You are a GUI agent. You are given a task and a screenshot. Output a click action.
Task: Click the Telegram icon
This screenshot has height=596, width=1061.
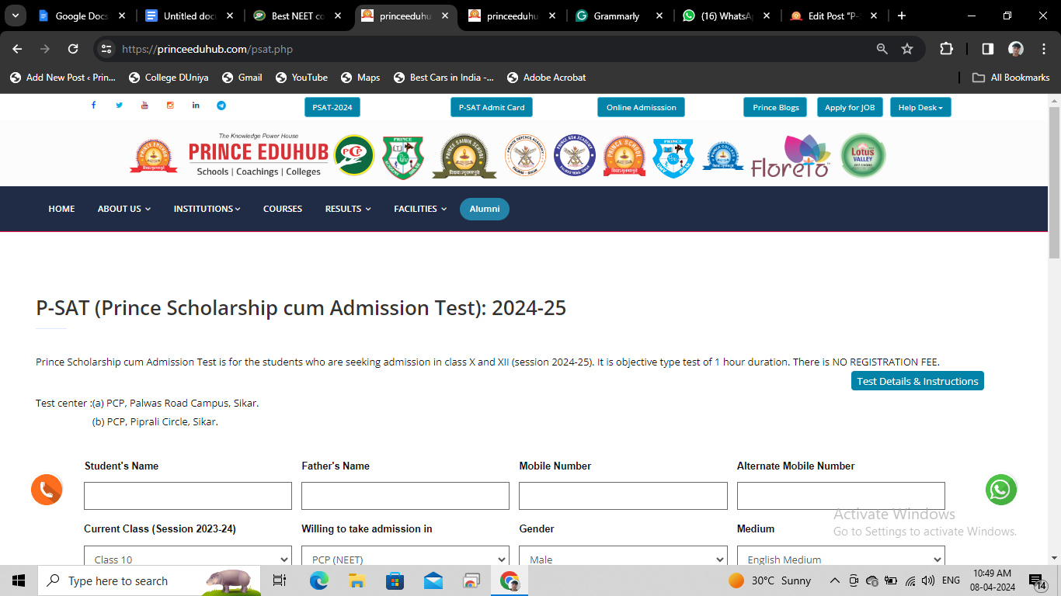[221, 106]
